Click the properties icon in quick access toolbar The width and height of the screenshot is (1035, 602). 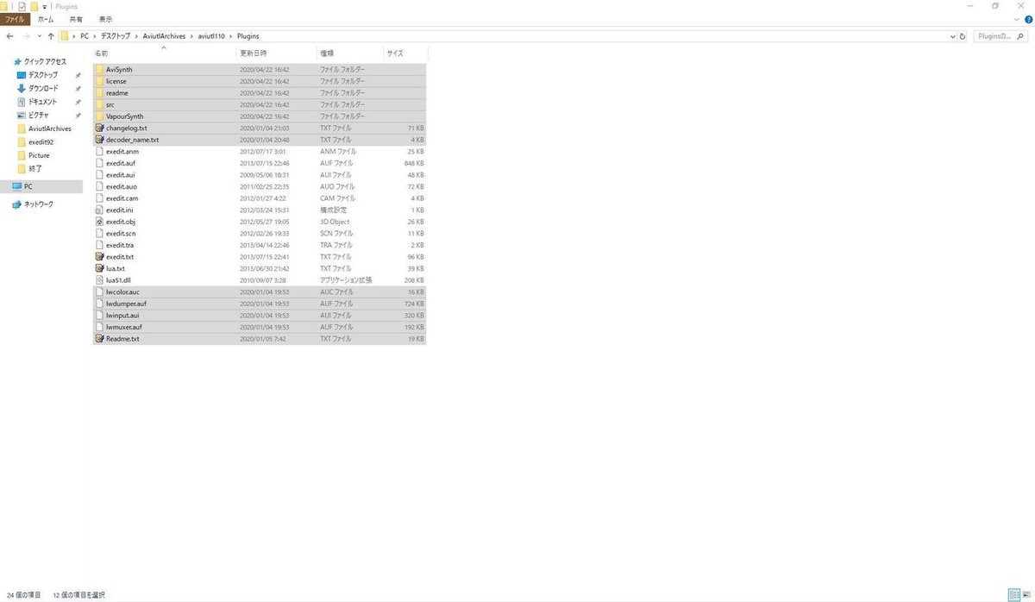[22, 6]
